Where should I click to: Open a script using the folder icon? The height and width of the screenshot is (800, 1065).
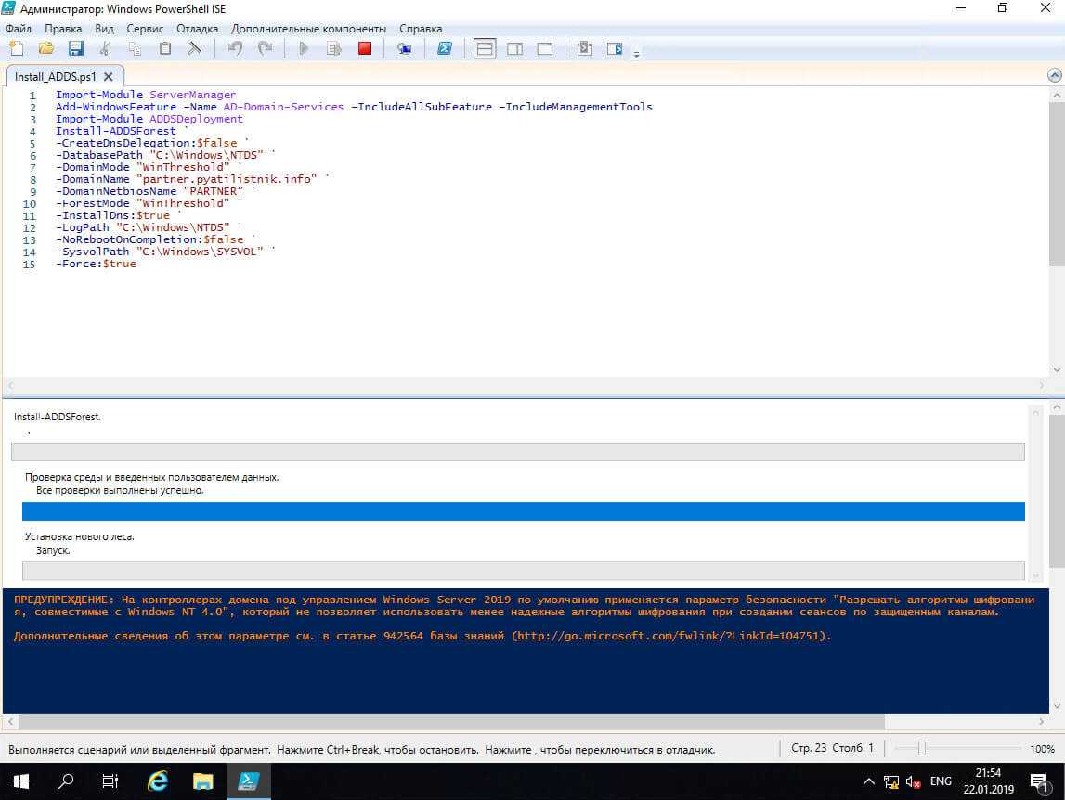click(x=46, y=48)
